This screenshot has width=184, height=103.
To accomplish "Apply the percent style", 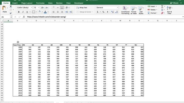I will click(x=103, y=12).
